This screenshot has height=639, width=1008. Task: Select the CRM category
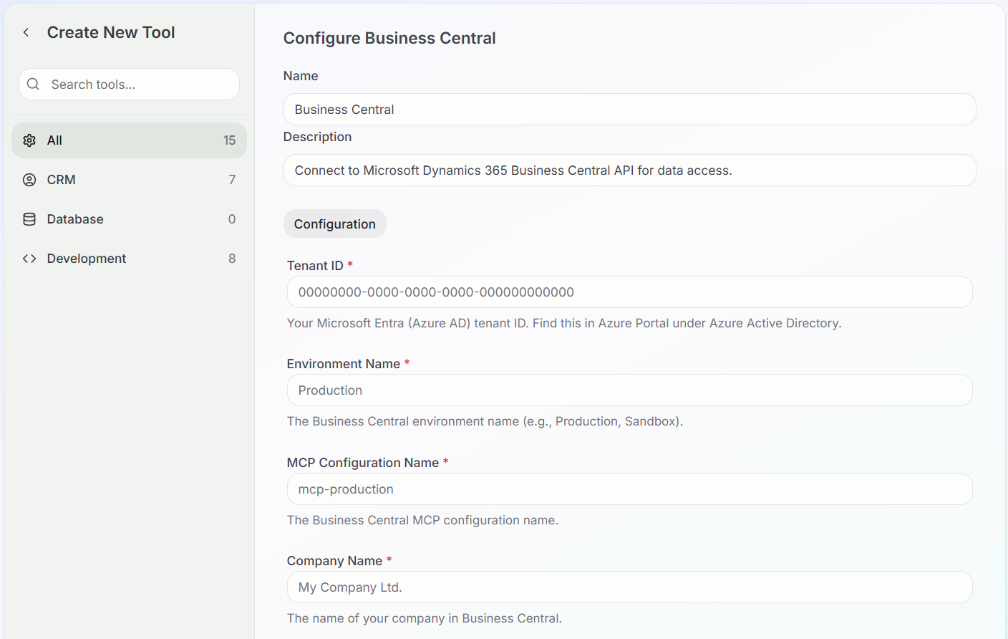(129, 180)
